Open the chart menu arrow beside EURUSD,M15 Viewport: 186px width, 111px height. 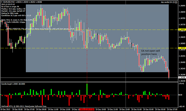click(x=2, y=2)
